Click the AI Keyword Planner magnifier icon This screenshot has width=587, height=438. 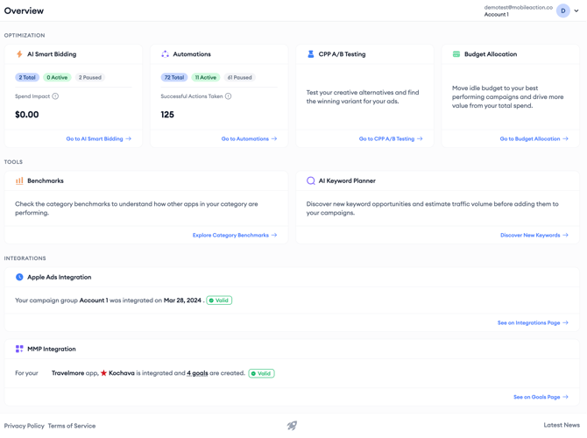point(311,180)
